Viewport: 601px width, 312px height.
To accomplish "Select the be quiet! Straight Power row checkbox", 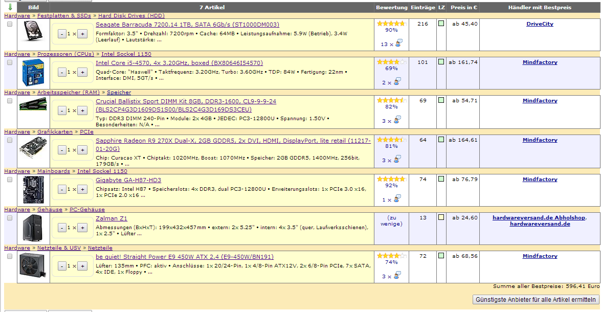I will (x=10, y=256).
